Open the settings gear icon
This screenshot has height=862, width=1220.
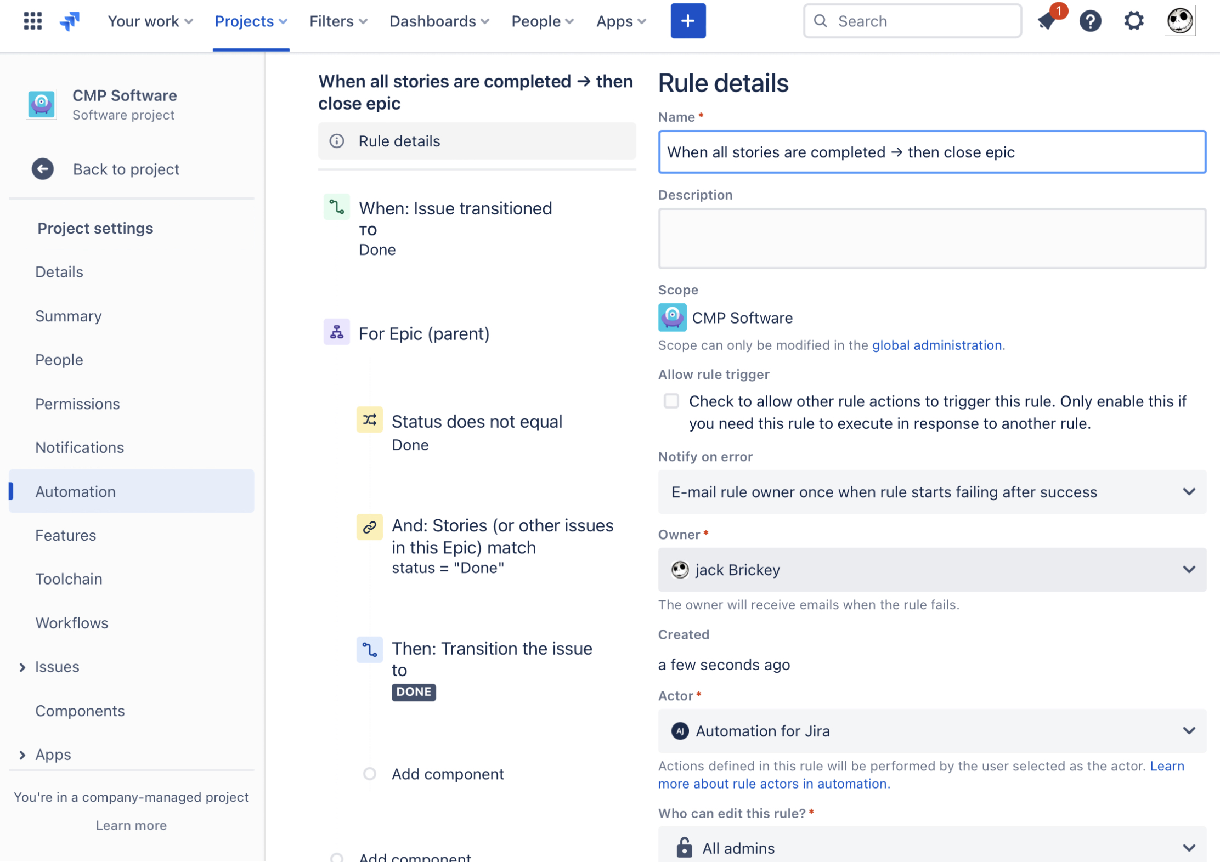tap(1133, 21)
